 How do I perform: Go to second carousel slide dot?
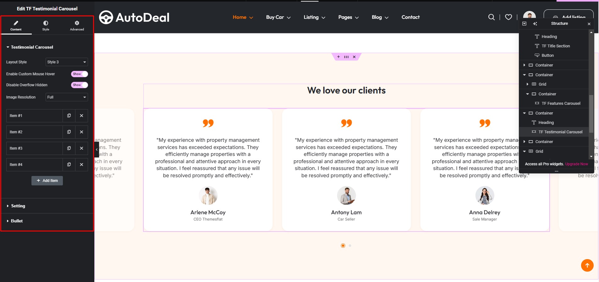(350, 246)
